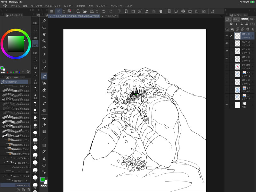
Task: Click the Create layer mask icon
Action: point(248,29)
